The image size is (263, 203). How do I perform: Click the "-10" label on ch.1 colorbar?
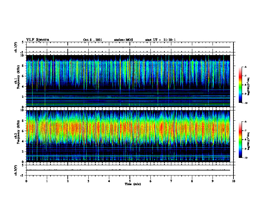245,103
